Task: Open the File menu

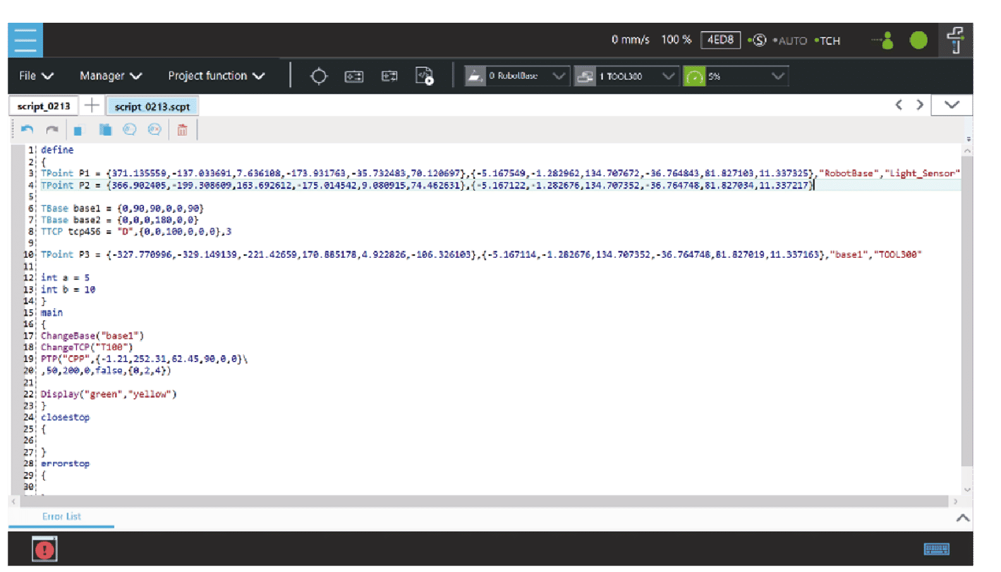Action: [x=36, y=76]
